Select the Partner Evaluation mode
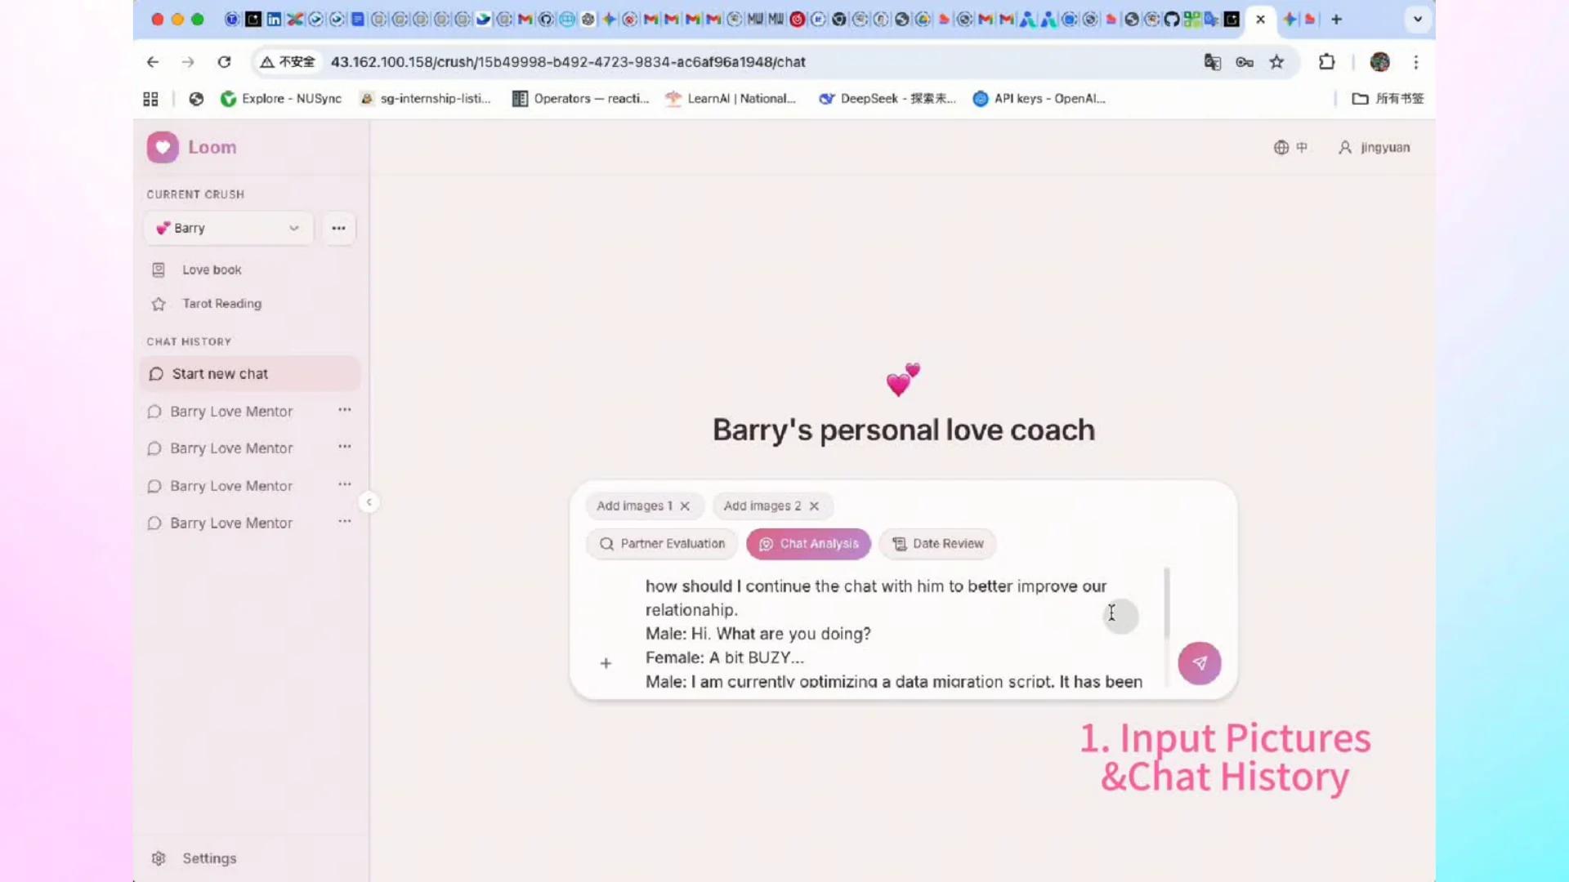The width and height of the screenshot is (1569, 882). click(662, 544)
